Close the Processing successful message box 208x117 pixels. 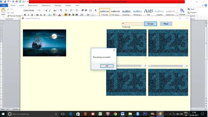point(114,50)
